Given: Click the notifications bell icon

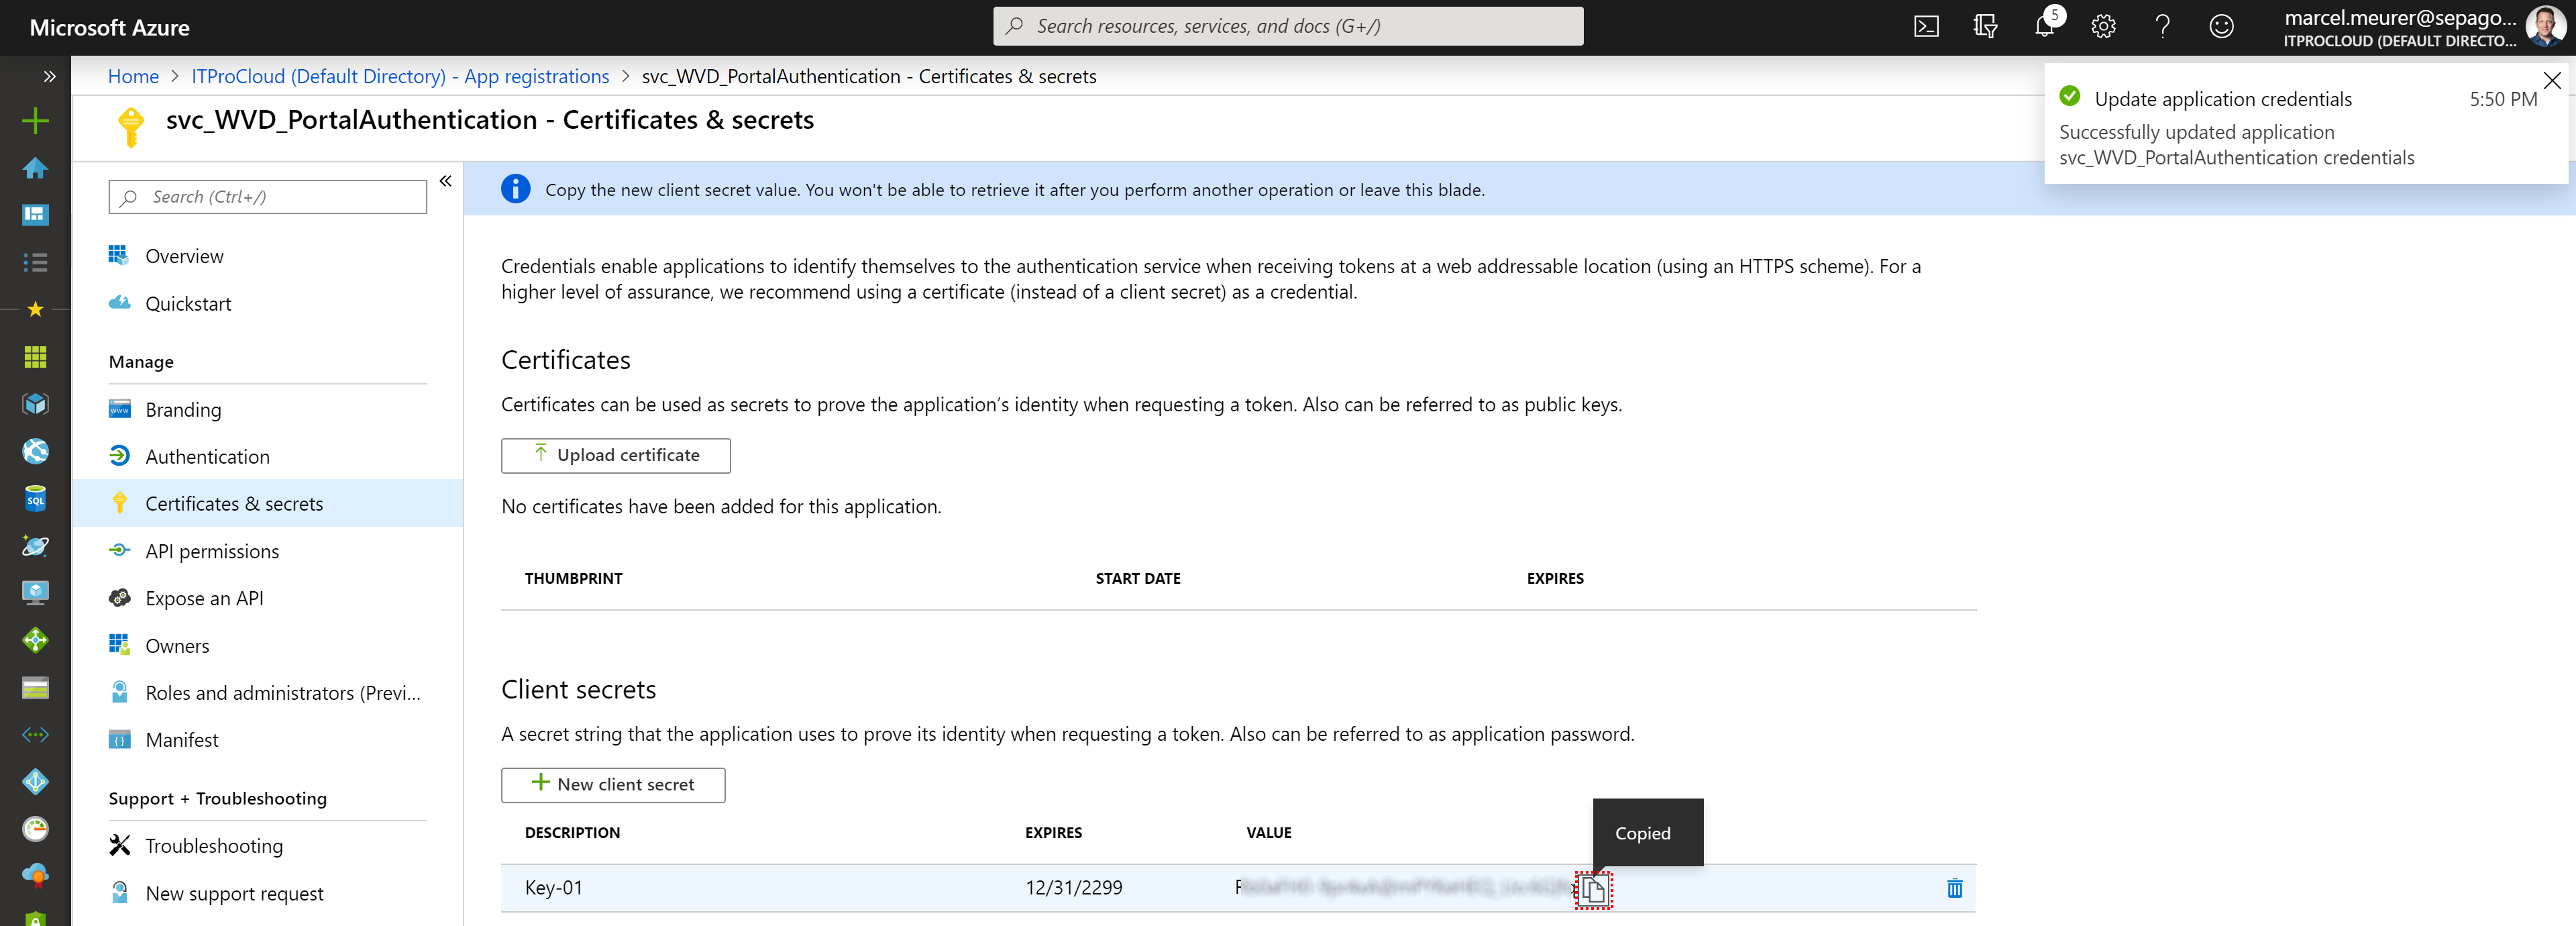Looking at the screenshot, I should coord(2044,27).
